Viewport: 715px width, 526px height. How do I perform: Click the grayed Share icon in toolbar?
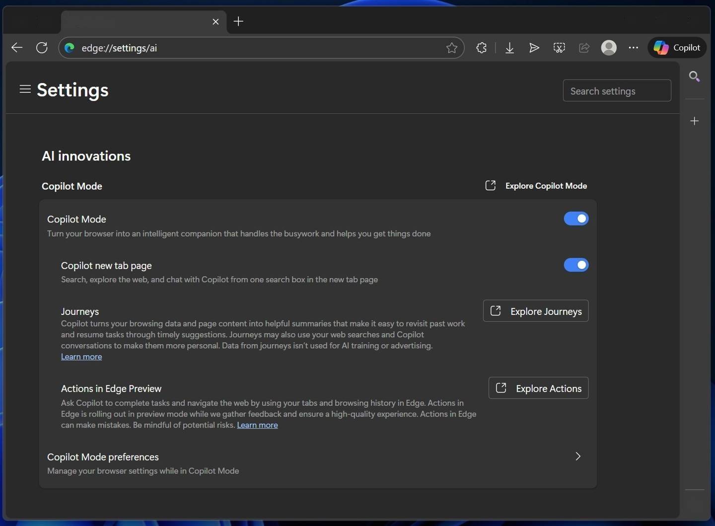(x=584, y=48)
